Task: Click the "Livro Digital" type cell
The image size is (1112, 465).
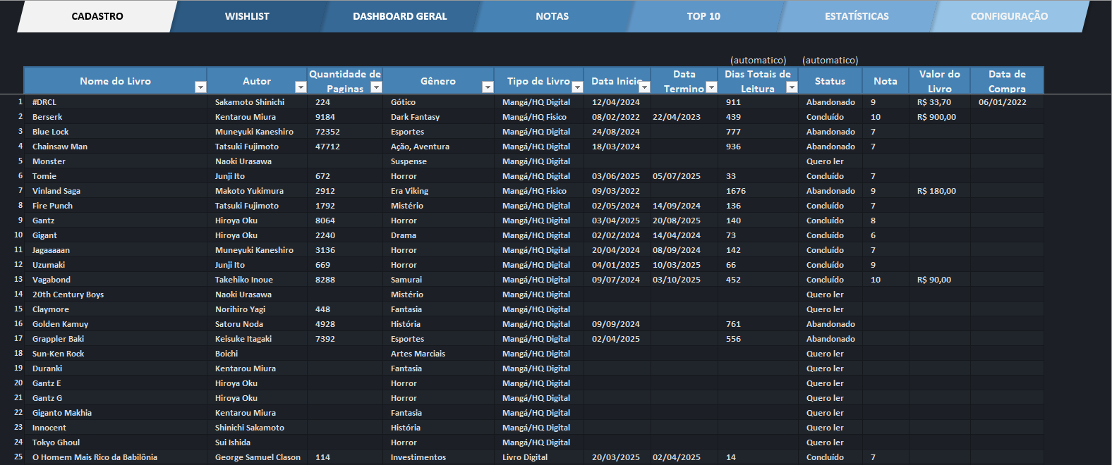Action: coord(539,457)
